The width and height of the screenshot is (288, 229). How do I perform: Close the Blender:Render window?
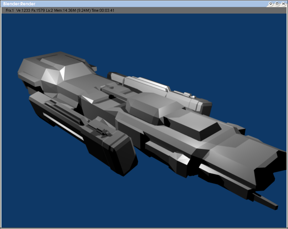[283, 4]
